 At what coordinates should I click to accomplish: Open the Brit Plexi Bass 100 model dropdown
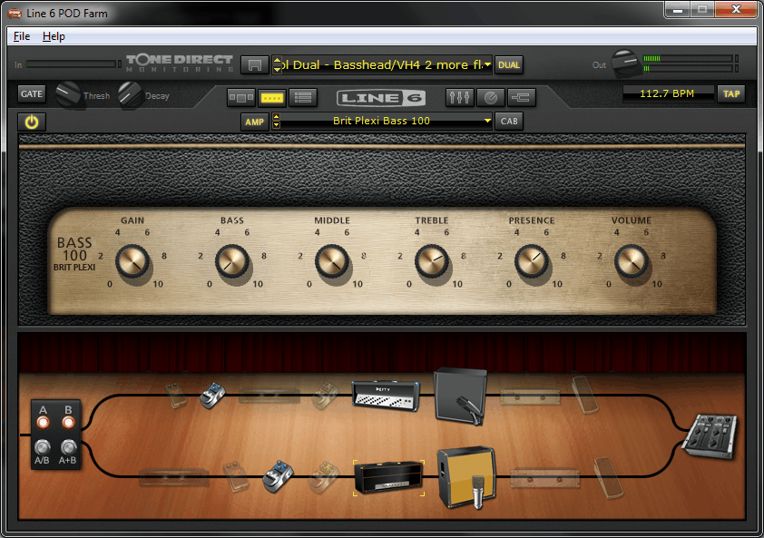coord(487,121)
